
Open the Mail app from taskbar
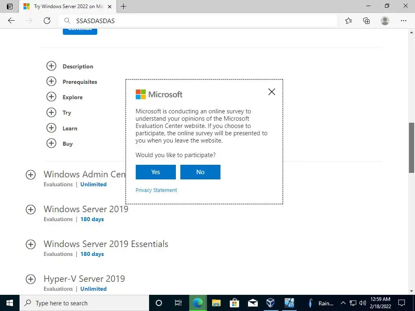click(253, 303)
